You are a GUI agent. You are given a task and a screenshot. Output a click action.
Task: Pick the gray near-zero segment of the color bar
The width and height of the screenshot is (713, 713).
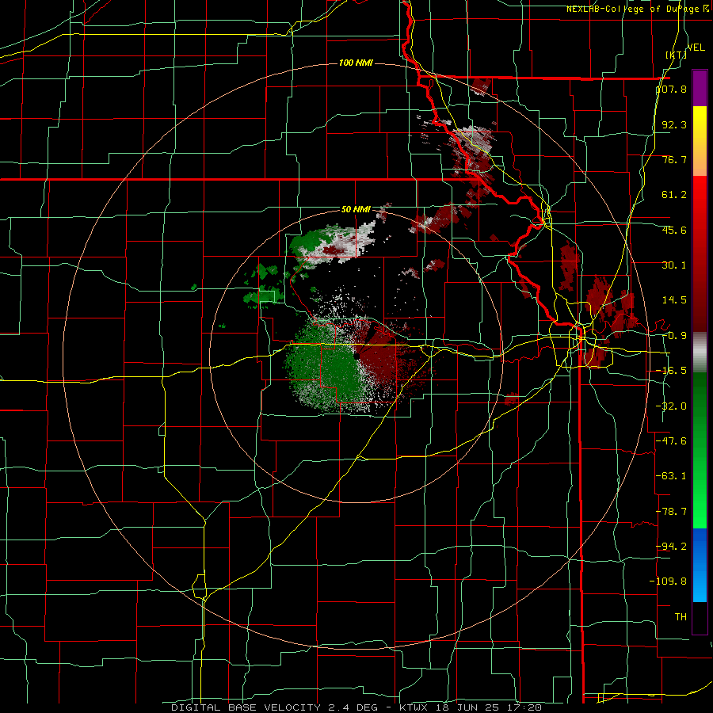tap(700, 353)
